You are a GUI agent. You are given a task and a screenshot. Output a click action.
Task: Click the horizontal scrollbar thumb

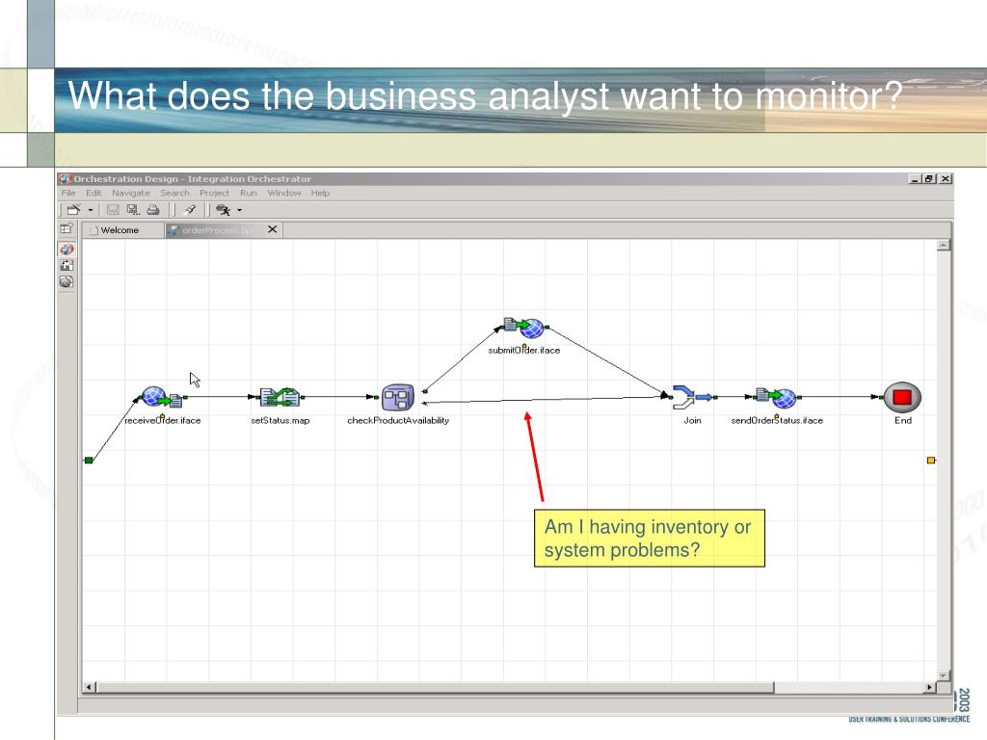click(x=435, y=687)
